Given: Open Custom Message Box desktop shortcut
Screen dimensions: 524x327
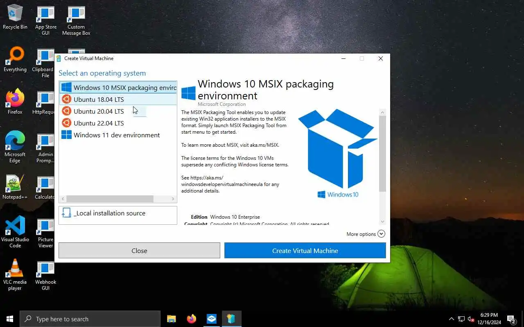Looking at the screenshot, I should pos(76,20).
